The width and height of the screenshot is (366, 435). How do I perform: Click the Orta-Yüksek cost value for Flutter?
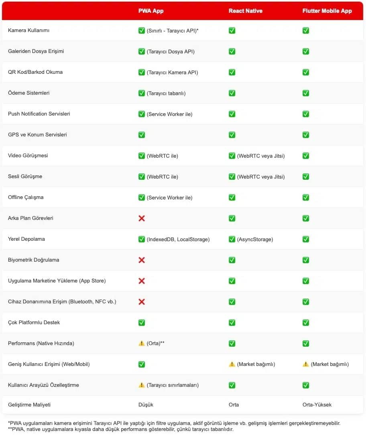point(317,405)
